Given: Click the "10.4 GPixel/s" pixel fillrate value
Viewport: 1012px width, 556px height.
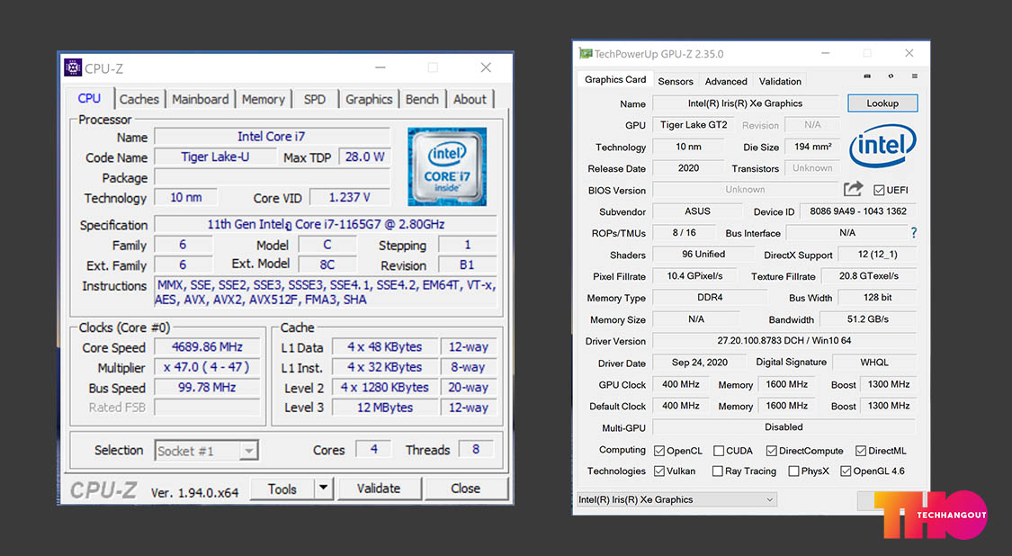Looking at the screenshot, I should point(695,275).
